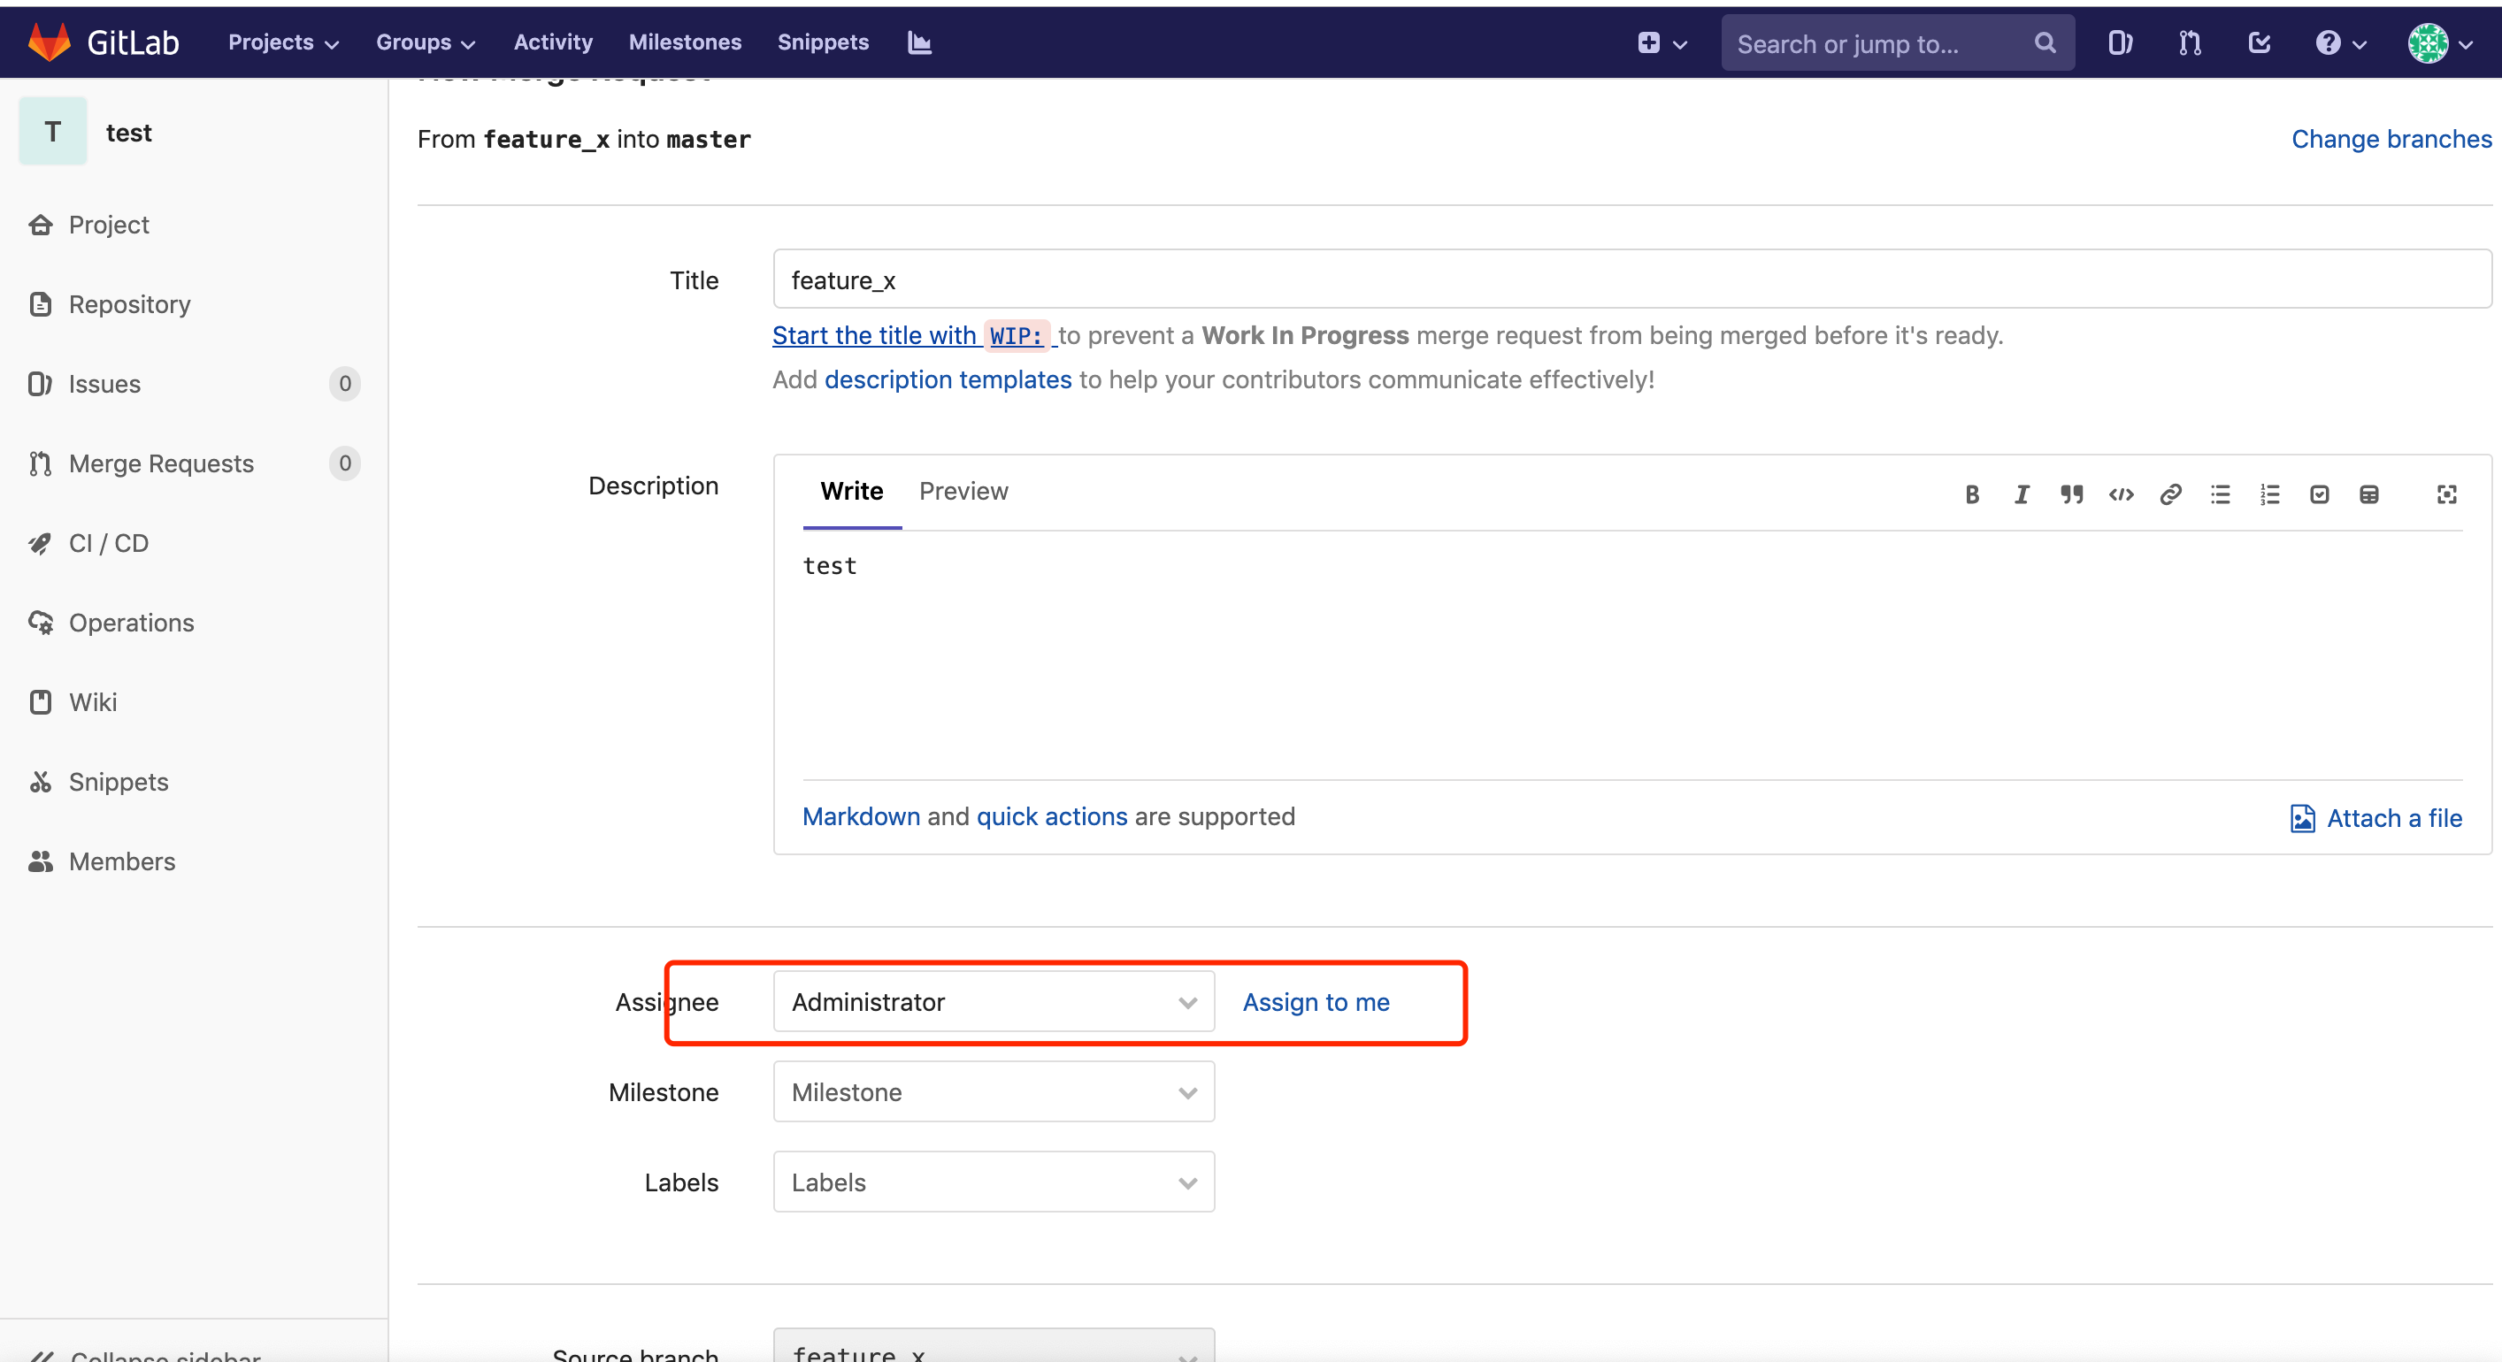Add a numbered list
Viewport: 2502px width, 1362px height.
click(x=2269, y=494)
